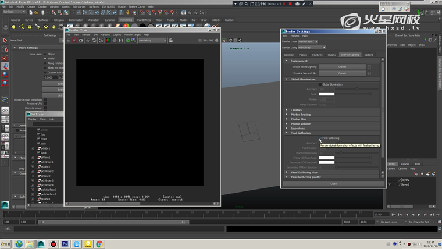Click the Lasso select tool icon

(5, 49)
